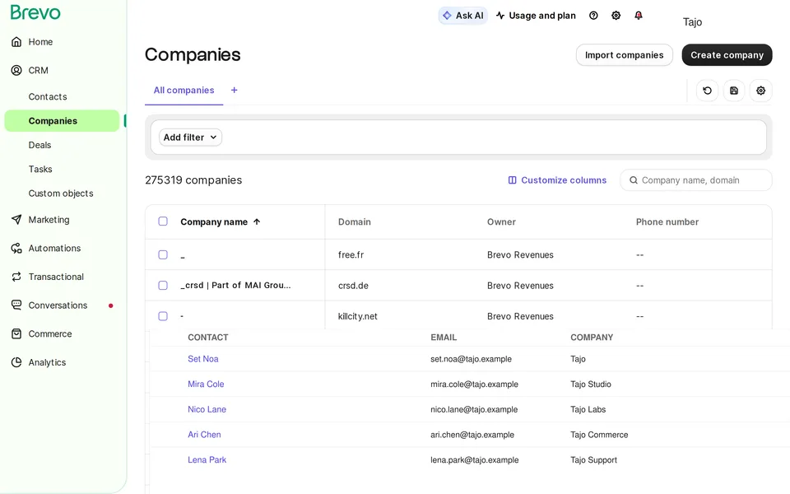Viewport: 790px width, 494px height.
Task: Check the box for killcity.net row
Action: 163,316
